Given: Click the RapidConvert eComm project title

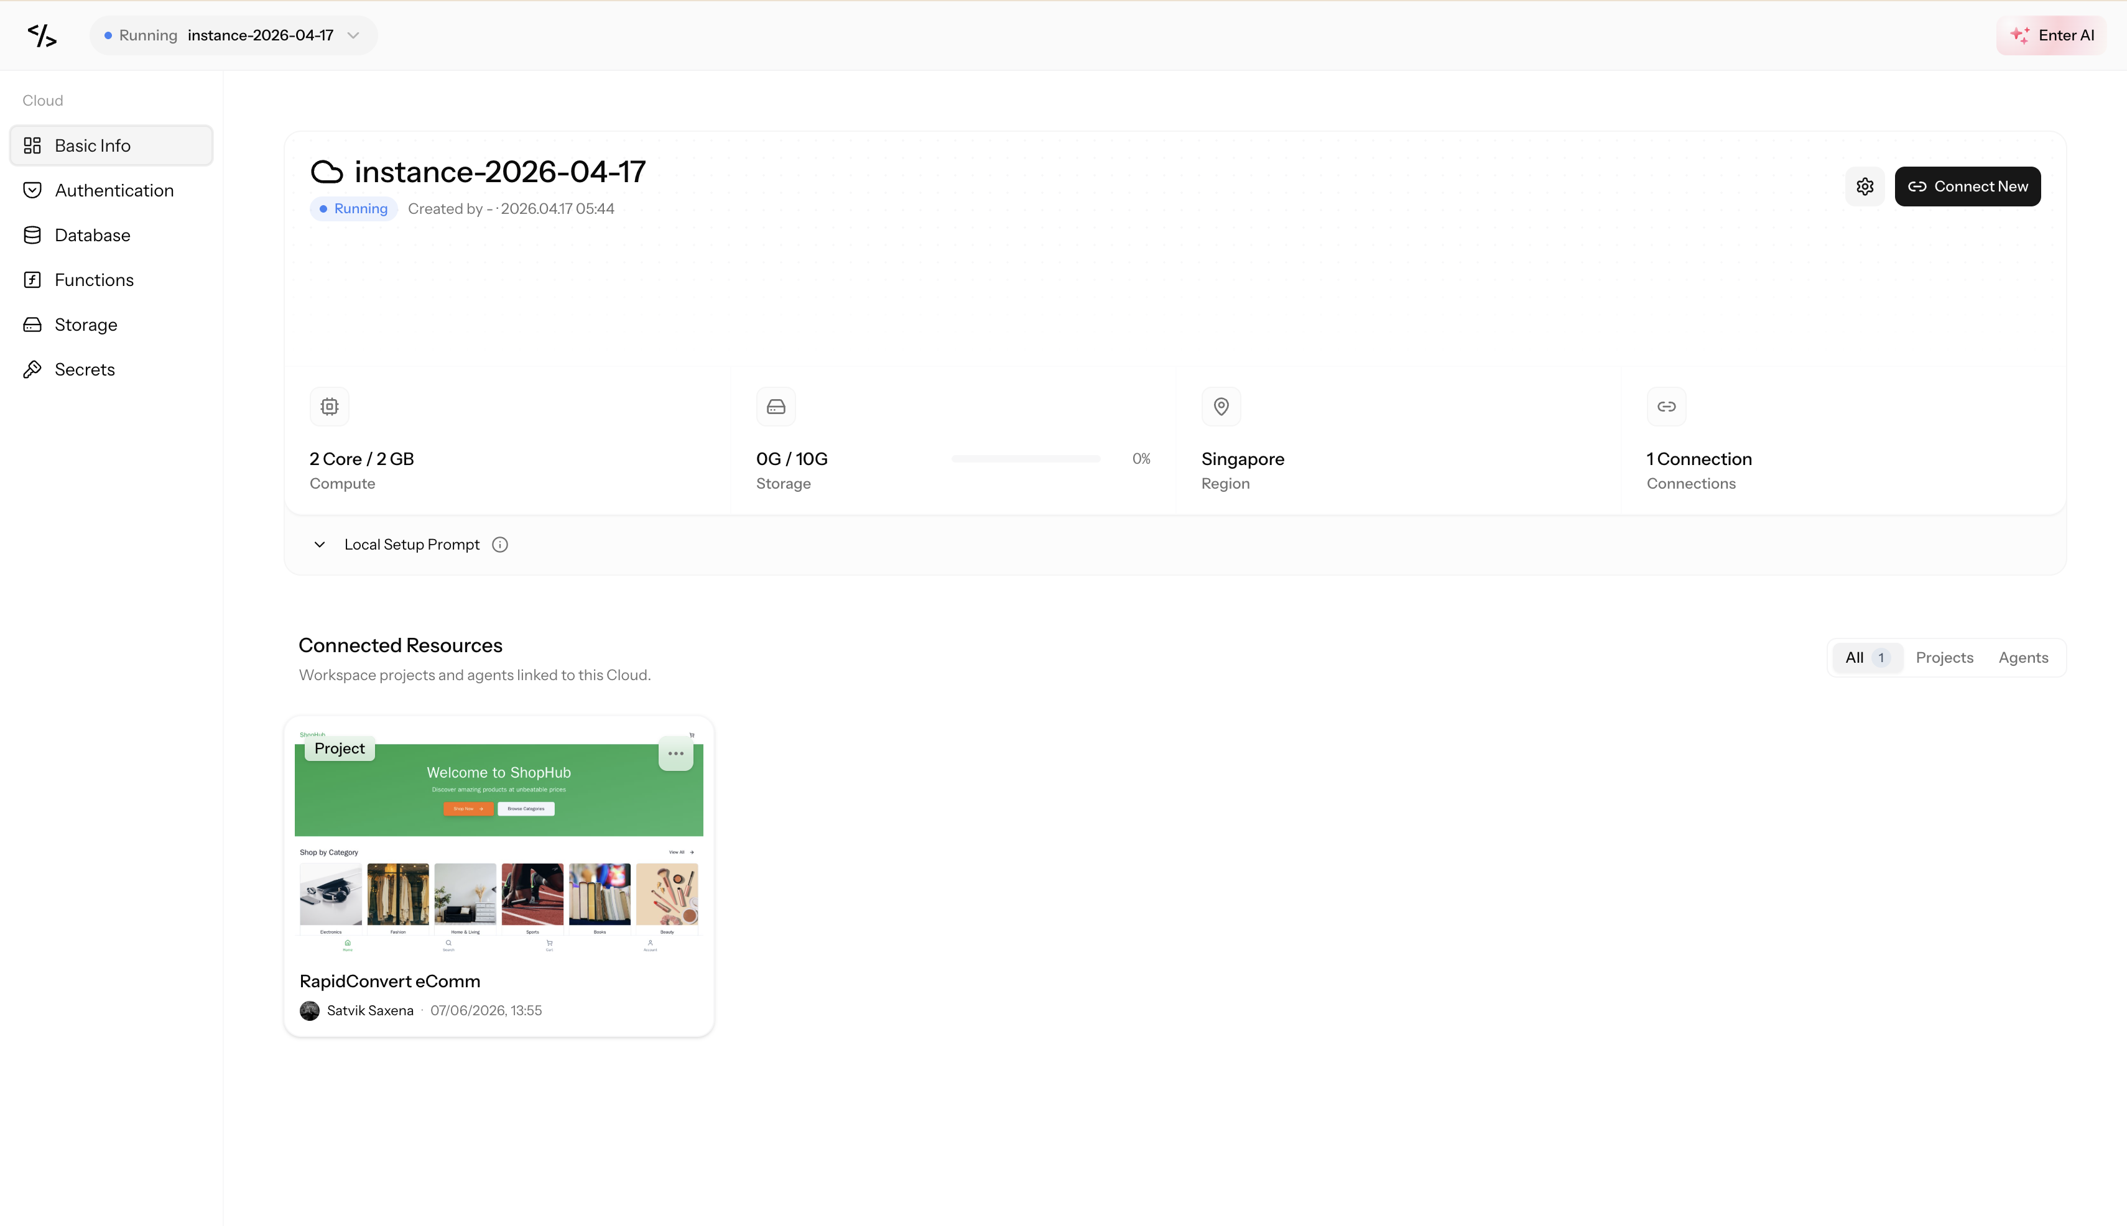Looking at the screenshot, I should 390,981.
